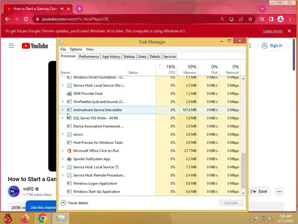Open the media controls icon in Chrome toolbar
This screenshot has width=298, height=224.
262,19
